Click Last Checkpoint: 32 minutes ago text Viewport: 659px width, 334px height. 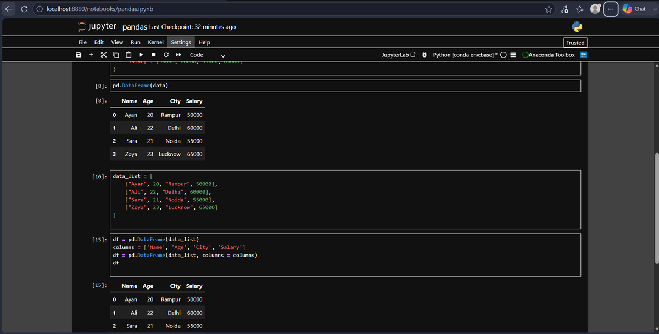pos(193,27)
